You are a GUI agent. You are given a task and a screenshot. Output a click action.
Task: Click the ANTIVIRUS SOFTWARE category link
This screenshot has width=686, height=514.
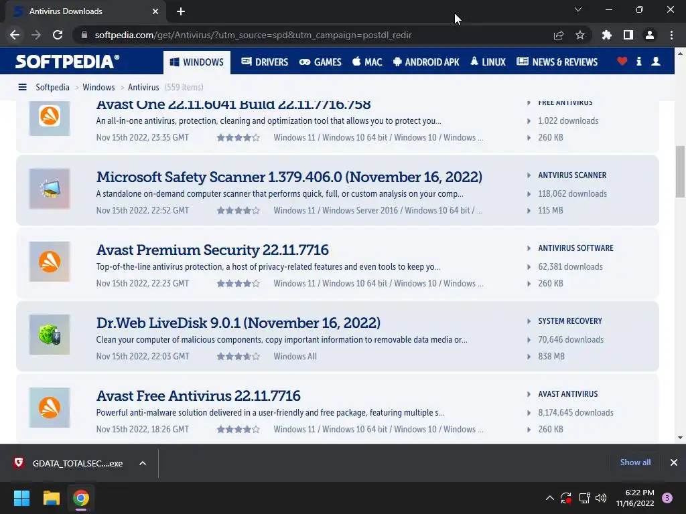(x=575, y=248)
